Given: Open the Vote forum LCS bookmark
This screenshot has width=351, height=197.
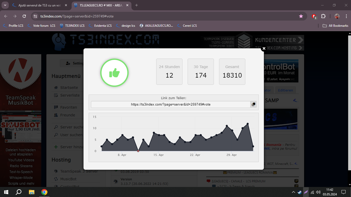Looking at the screenshot, I should [x=41, y=25].
